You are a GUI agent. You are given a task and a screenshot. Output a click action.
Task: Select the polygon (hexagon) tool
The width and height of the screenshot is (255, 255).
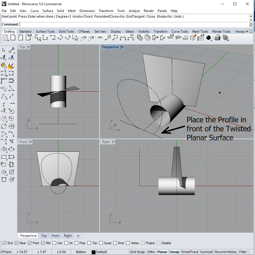coord(4,172)
